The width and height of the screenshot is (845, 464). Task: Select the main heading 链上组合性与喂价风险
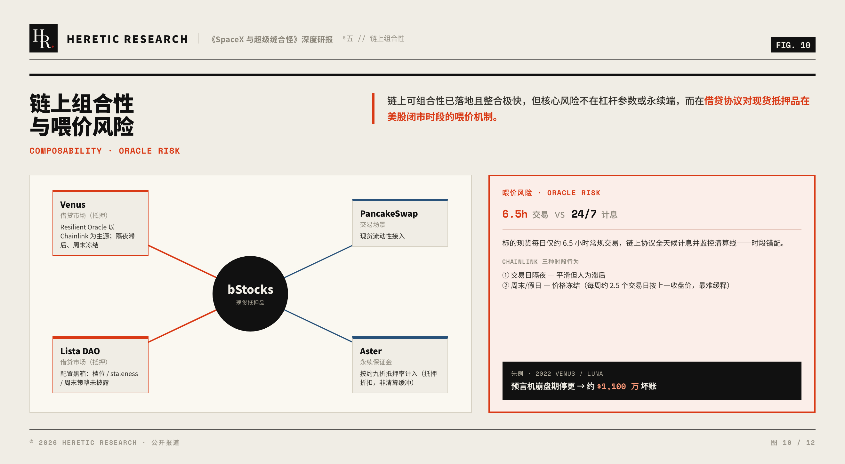point(82,115)
